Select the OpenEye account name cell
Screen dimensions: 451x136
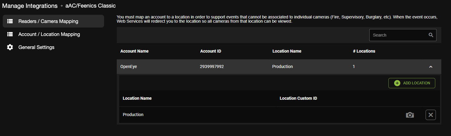coord(129,66)
